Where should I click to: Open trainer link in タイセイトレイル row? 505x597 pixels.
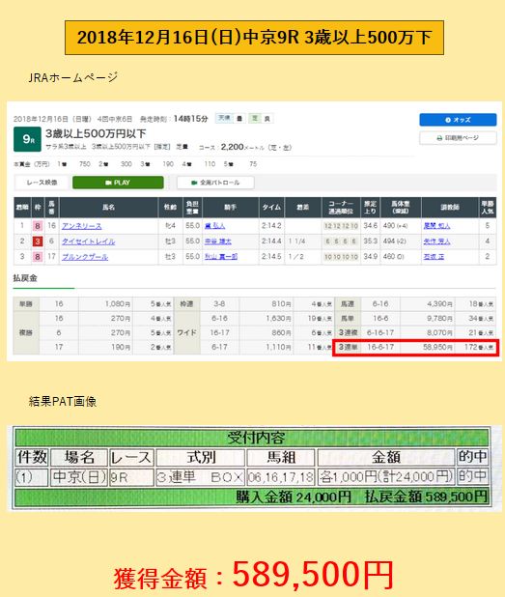coord(436,242)
